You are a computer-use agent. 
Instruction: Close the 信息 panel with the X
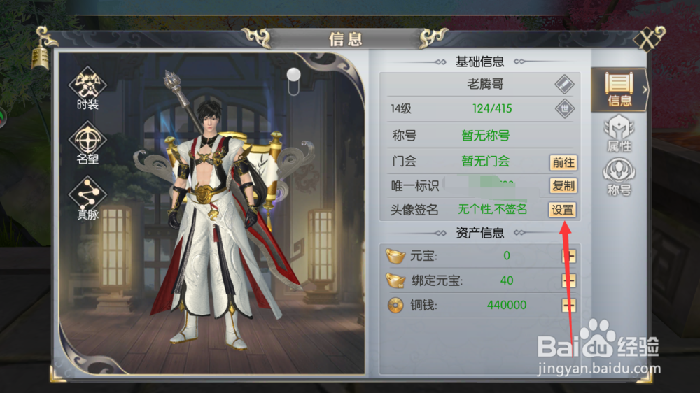point(648,39)
